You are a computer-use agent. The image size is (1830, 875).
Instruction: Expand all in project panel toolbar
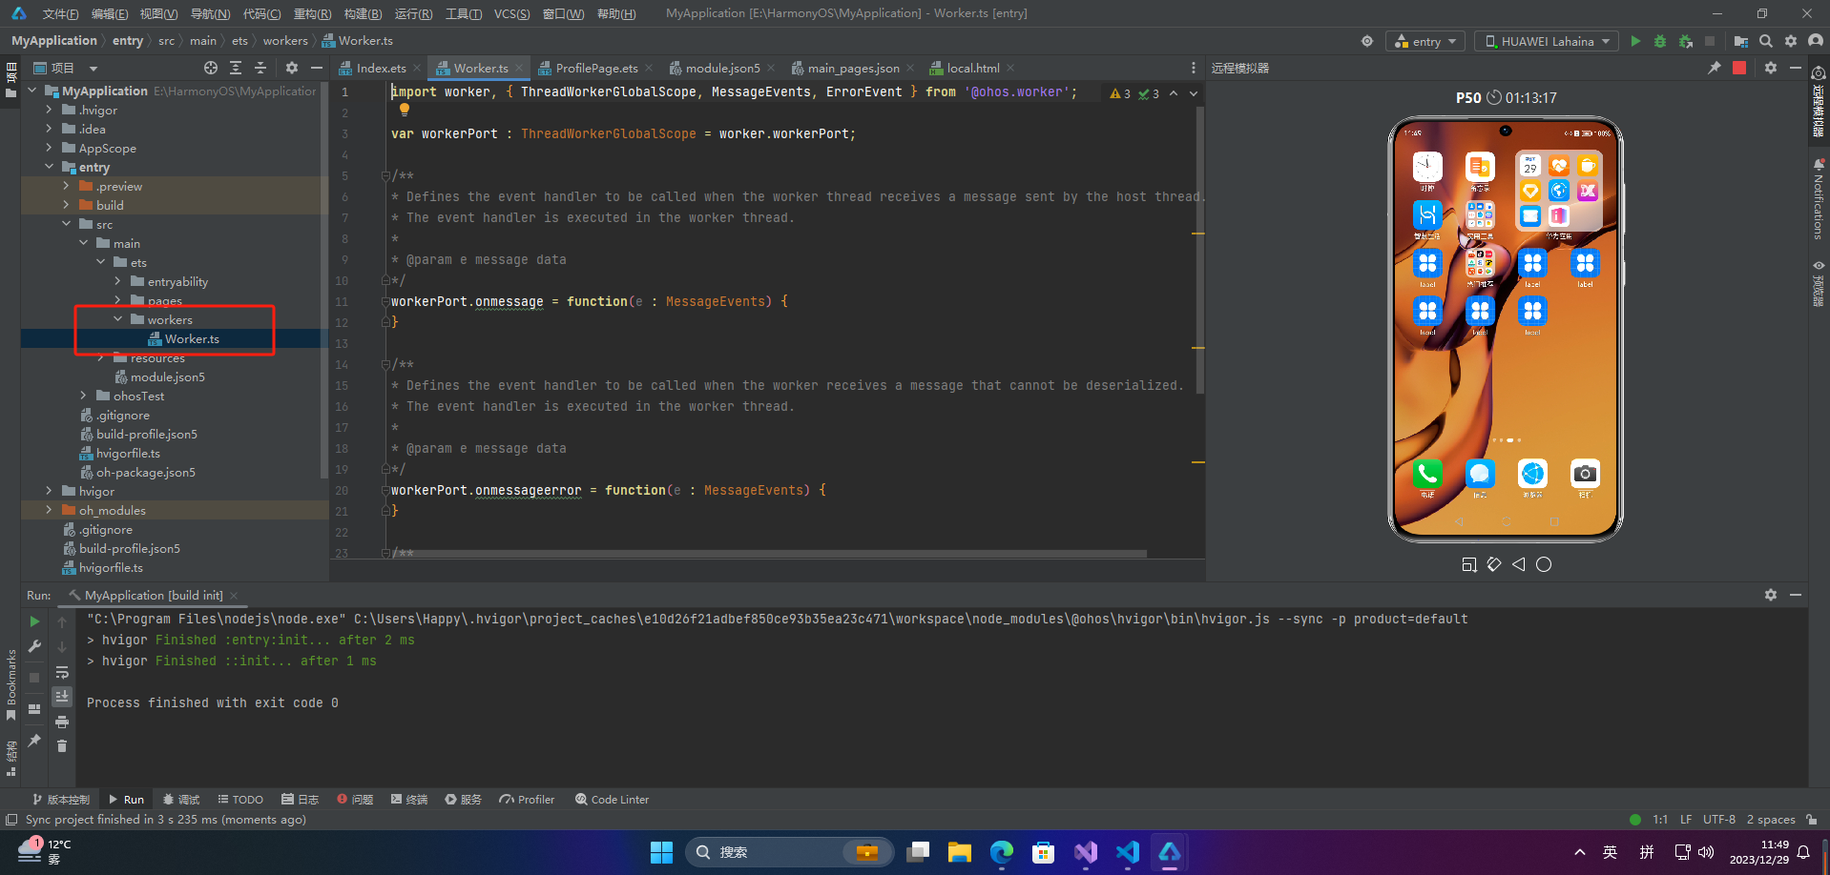(x=236, y=68)
